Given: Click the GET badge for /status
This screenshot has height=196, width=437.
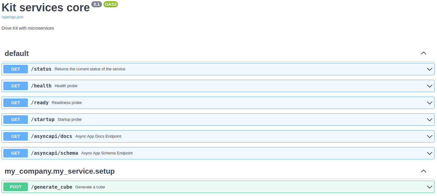Looking at the screenshot, I should tap(16, 69).
